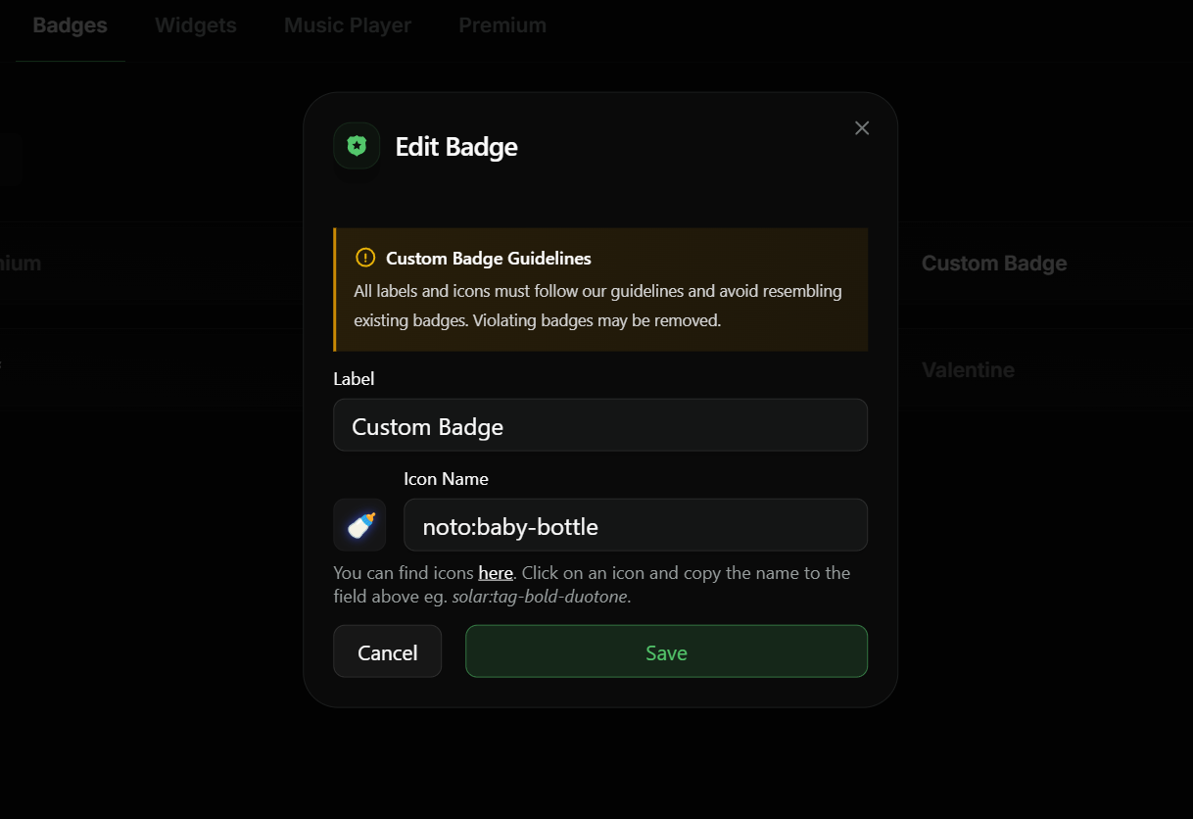Select the Valentine badge in background
This screenshot has height=819, width=1193.
968,370
